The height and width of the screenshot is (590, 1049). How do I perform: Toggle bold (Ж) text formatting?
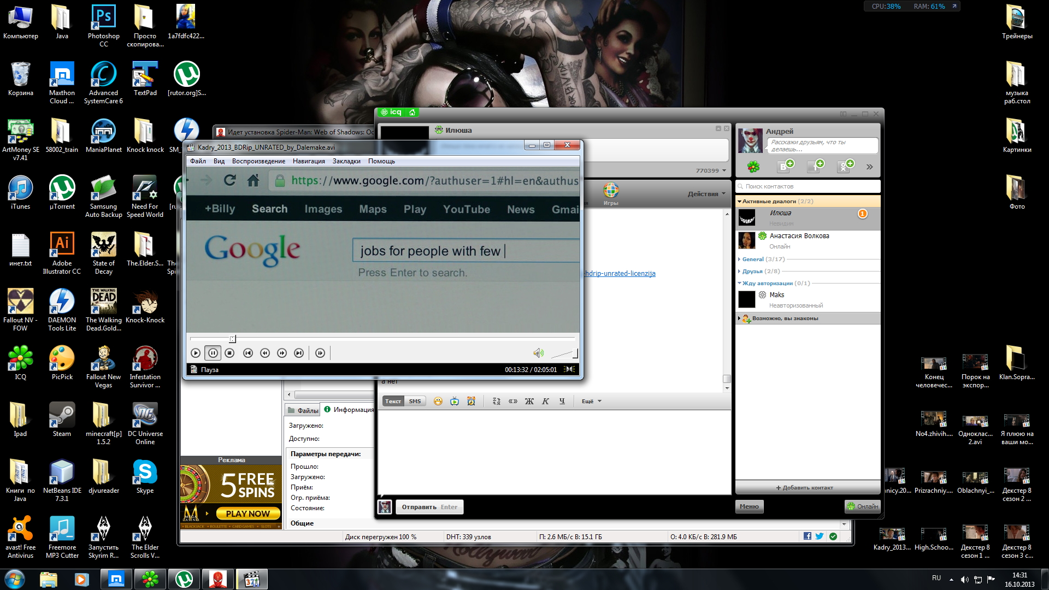click(529, 402)
